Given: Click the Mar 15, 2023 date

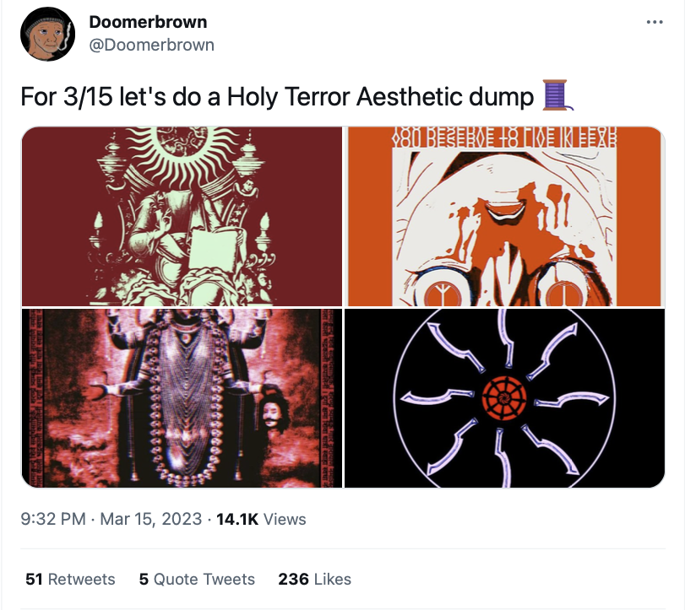Looking at the screenshot, I should 150,519.
